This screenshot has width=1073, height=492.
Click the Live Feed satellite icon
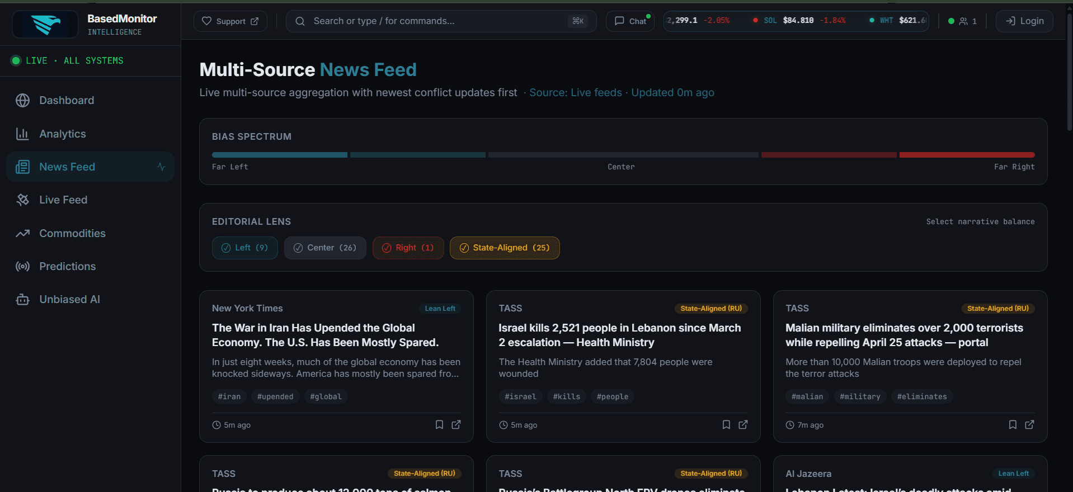pos(22,200)
